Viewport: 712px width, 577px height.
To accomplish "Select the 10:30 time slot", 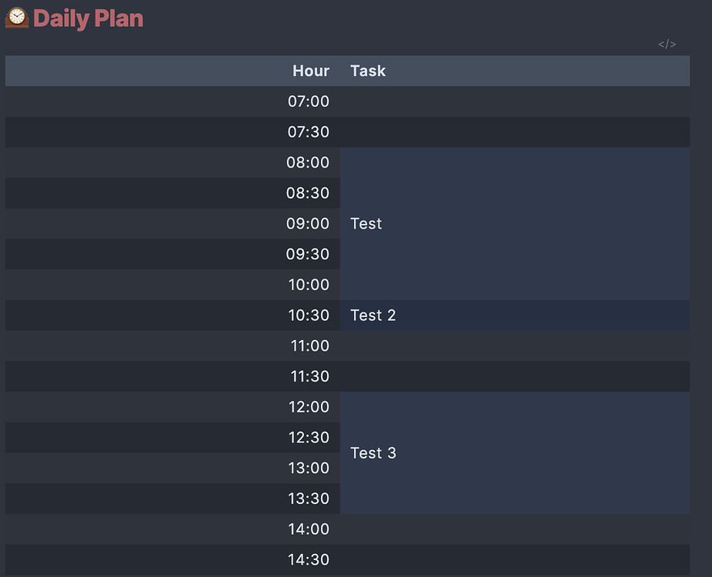I will [x=309, y=315].
